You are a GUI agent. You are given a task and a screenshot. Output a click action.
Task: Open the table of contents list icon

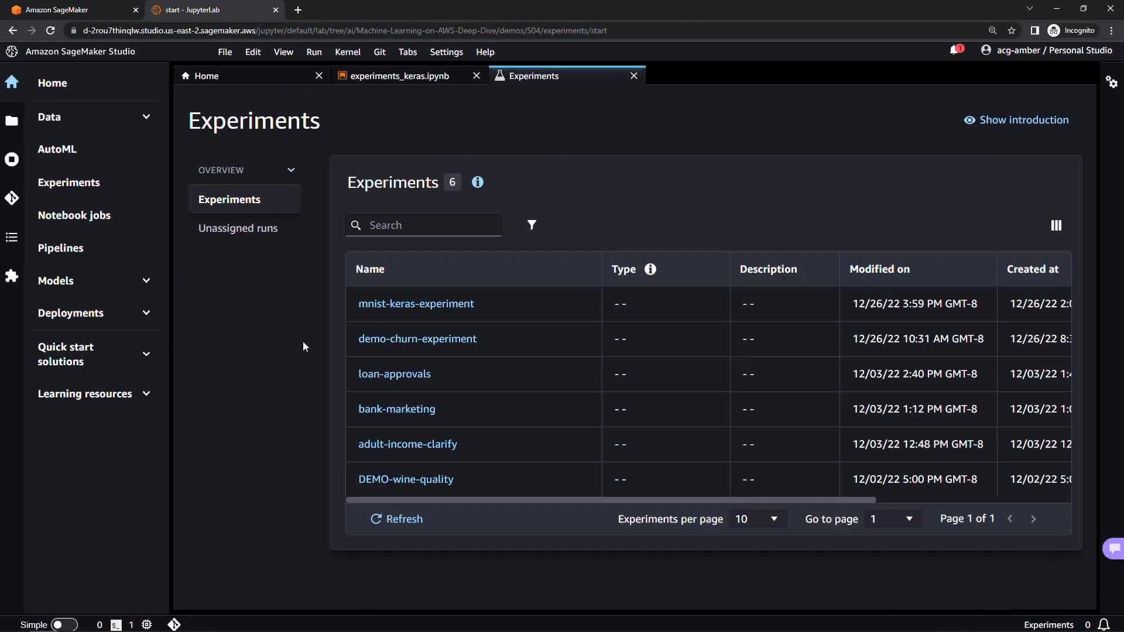(x=12, y=237)
